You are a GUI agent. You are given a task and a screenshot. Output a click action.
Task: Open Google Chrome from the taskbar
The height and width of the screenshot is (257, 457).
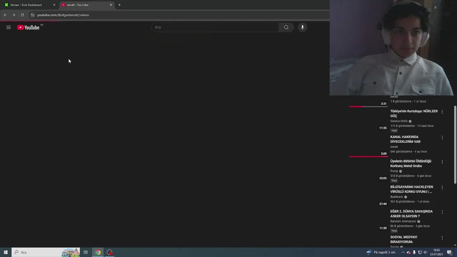tap(98, 252)
